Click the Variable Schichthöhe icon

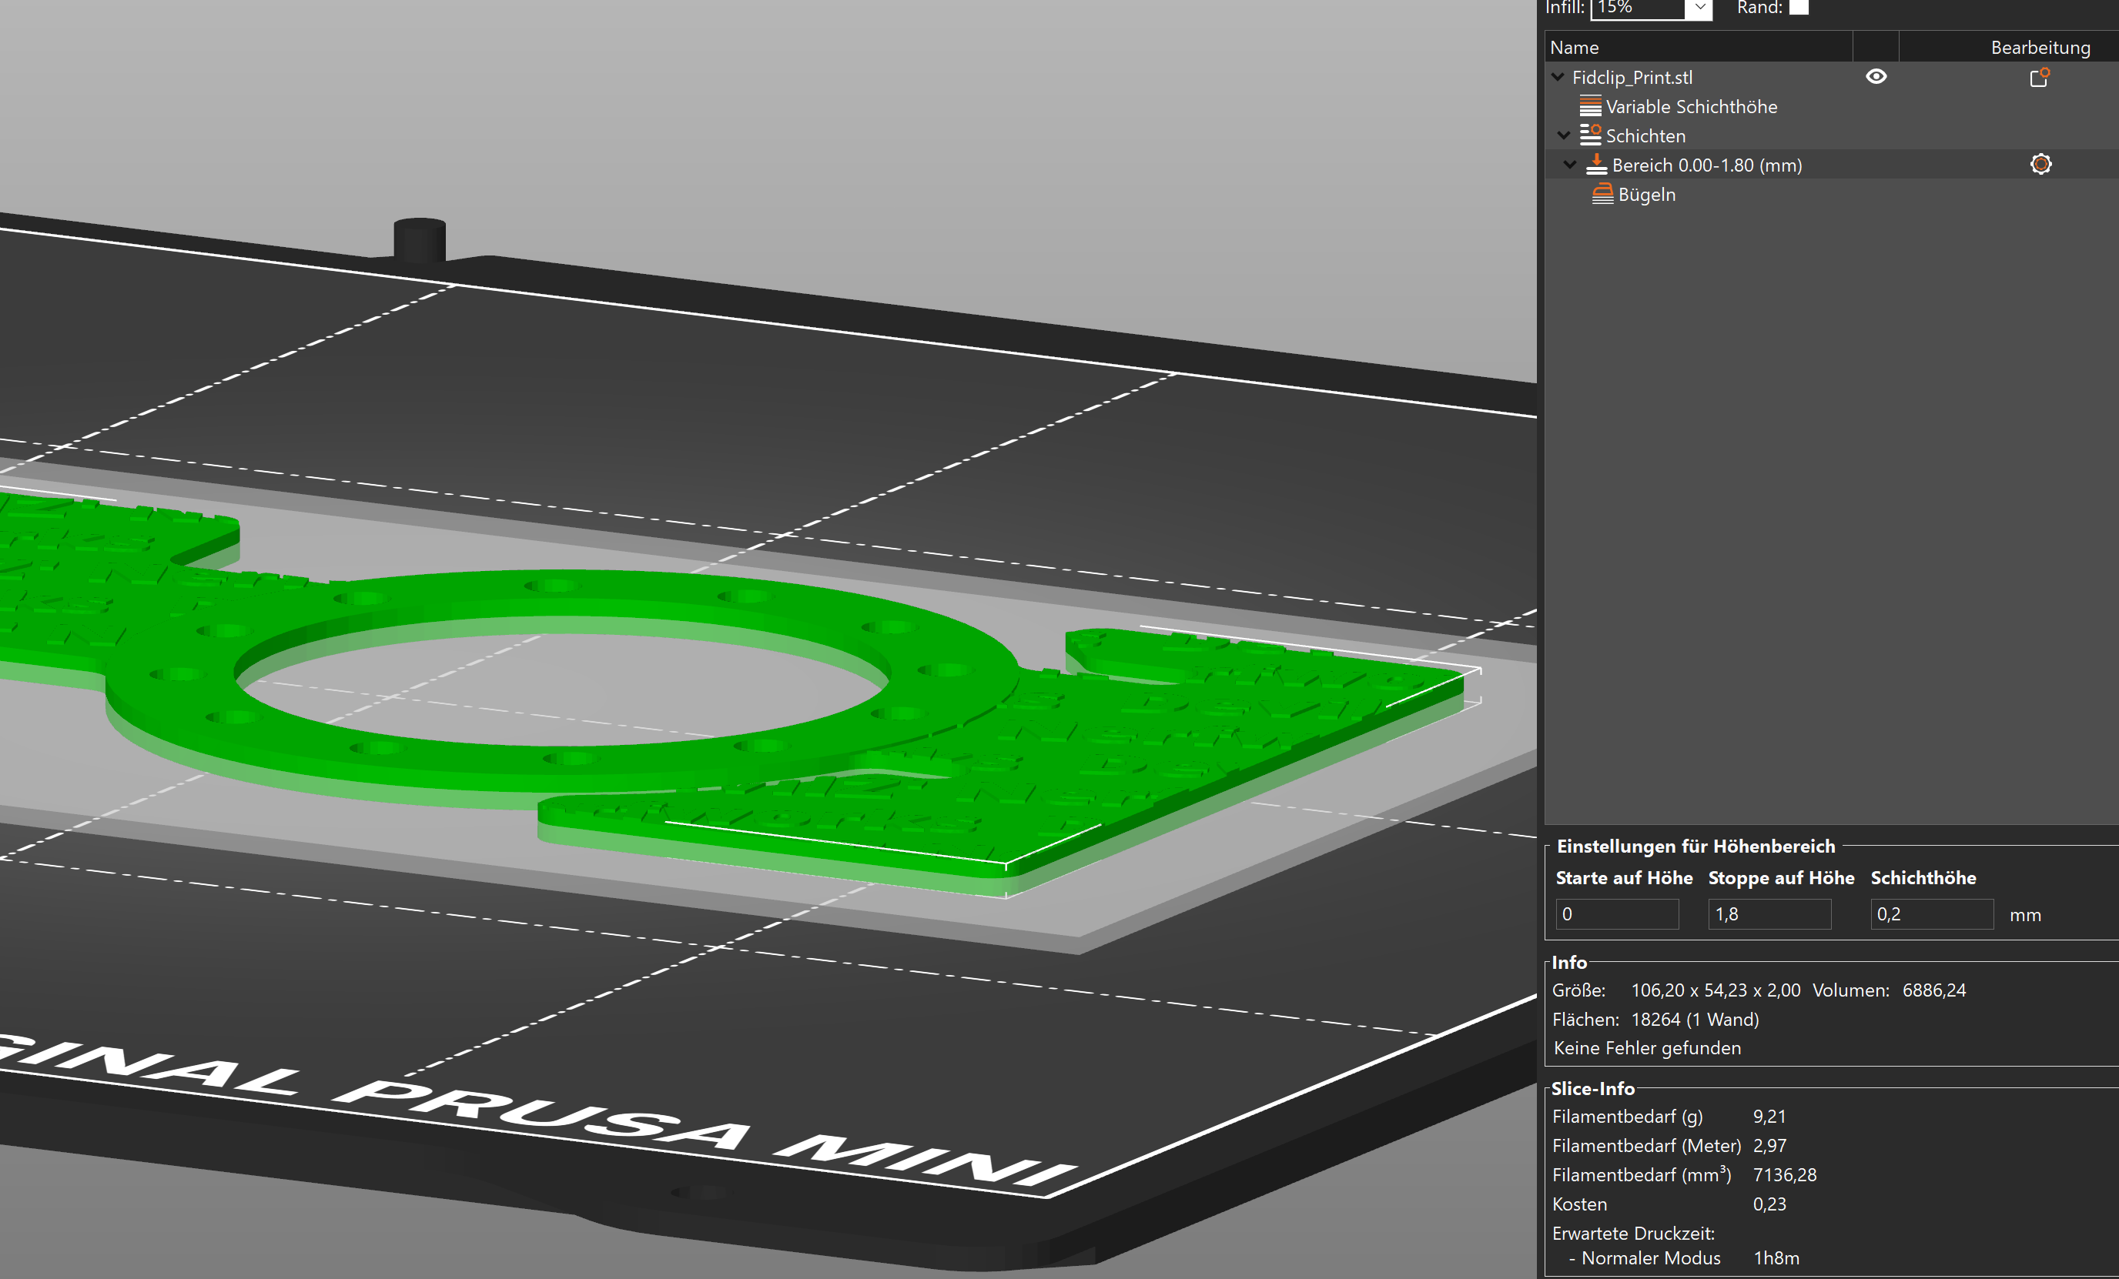[1590, 106]
